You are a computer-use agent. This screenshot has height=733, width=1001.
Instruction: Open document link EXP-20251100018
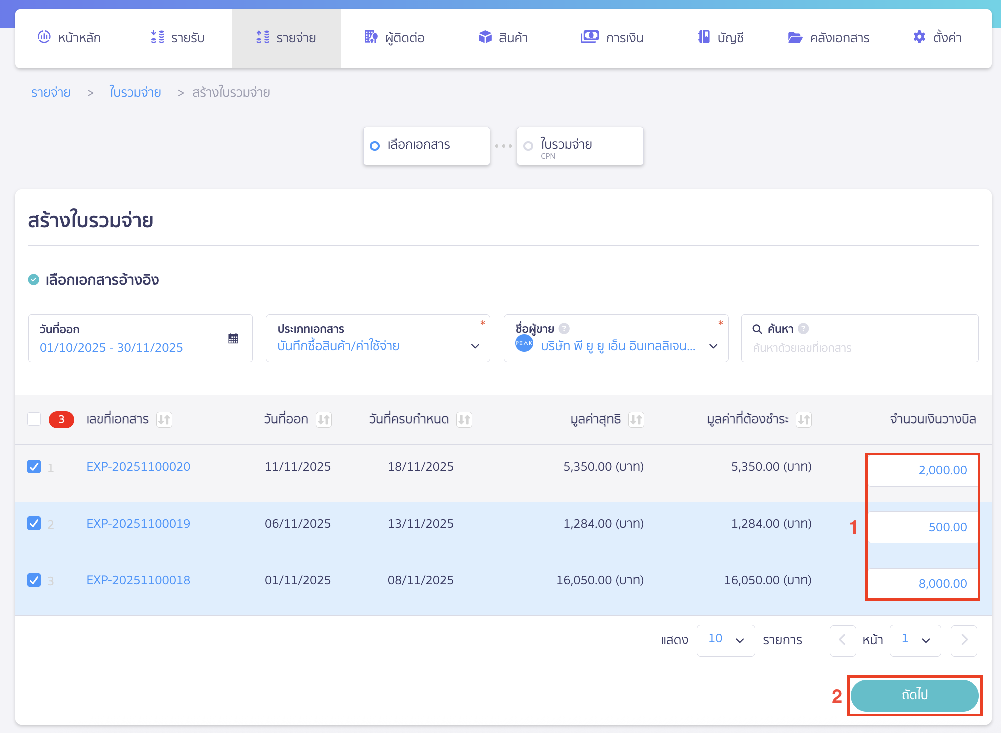tap(138, 580)
